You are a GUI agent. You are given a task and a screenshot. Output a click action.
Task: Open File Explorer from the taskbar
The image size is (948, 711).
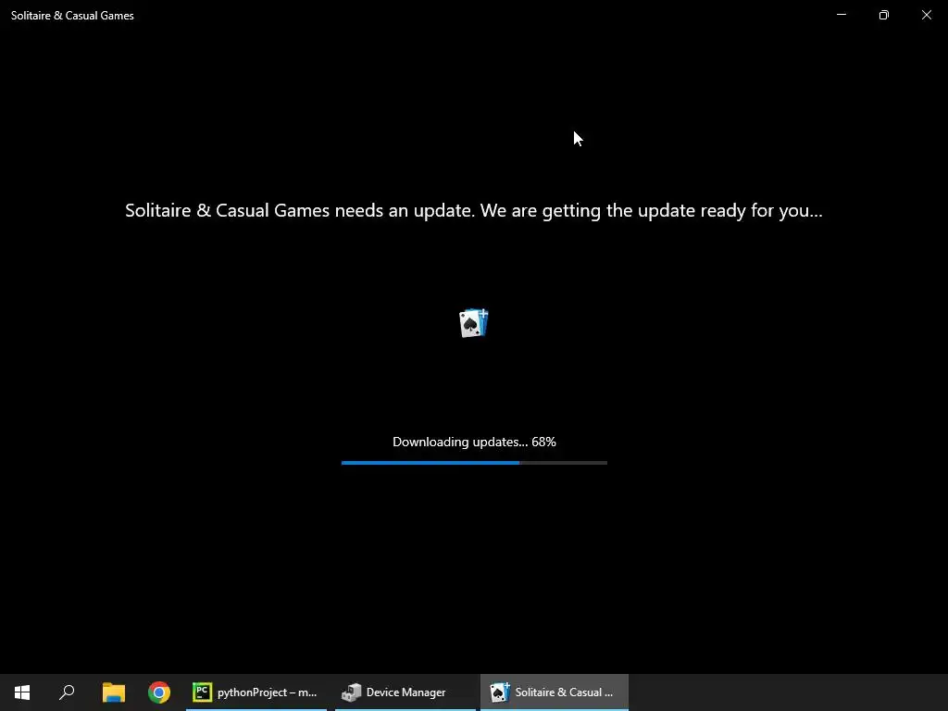tap(114, 692)
